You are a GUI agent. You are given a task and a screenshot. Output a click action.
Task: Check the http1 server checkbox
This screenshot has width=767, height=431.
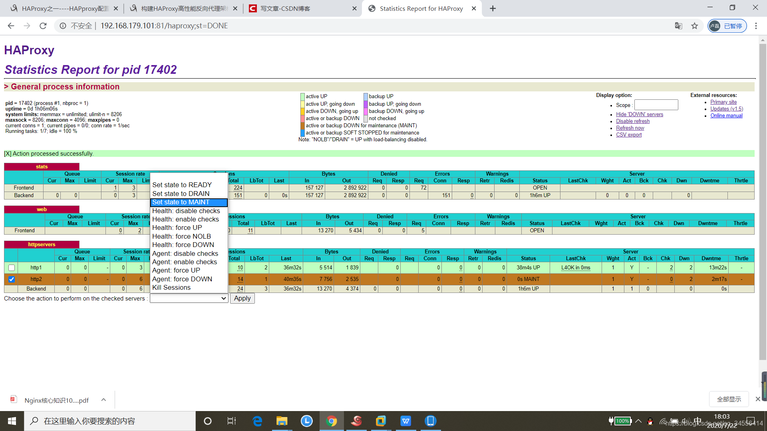tap(12, 268)
